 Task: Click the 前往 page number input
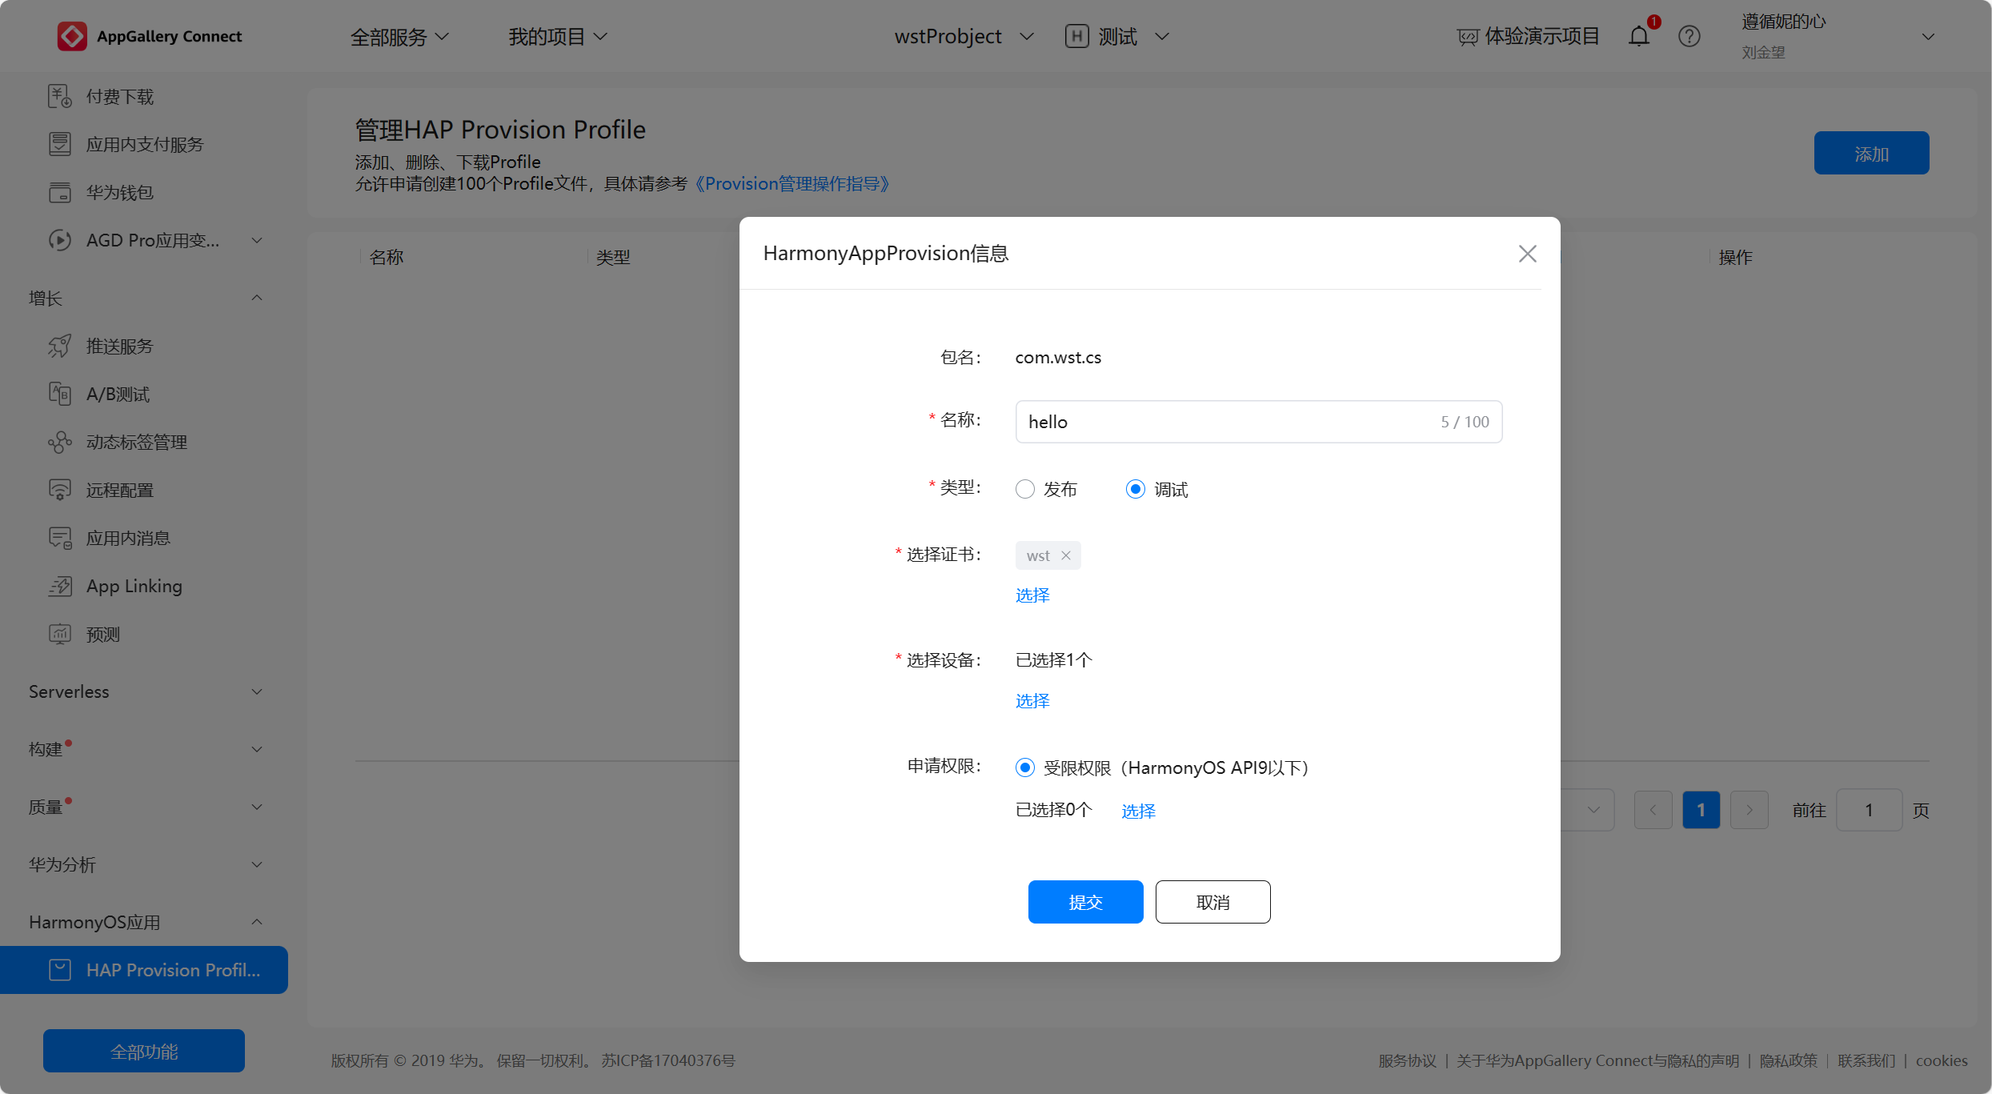[1869, 810]
